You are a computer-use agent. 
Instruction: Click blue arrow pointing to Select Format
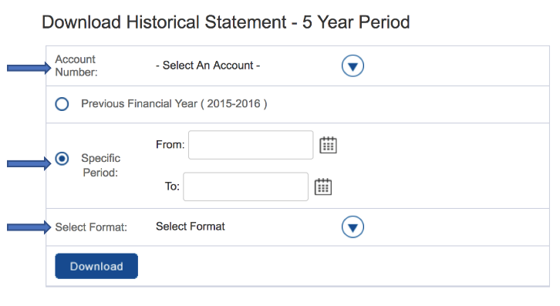pyautogui.click(x=29, y=227)
